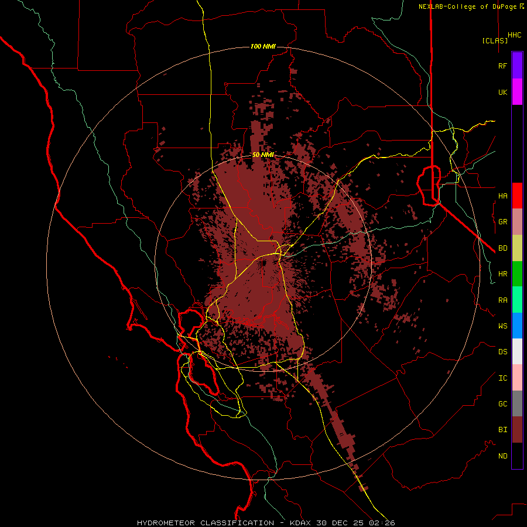Screen dimensions: 527x527
Task: Click the "DS" legend label
Action: click(502, 352)
